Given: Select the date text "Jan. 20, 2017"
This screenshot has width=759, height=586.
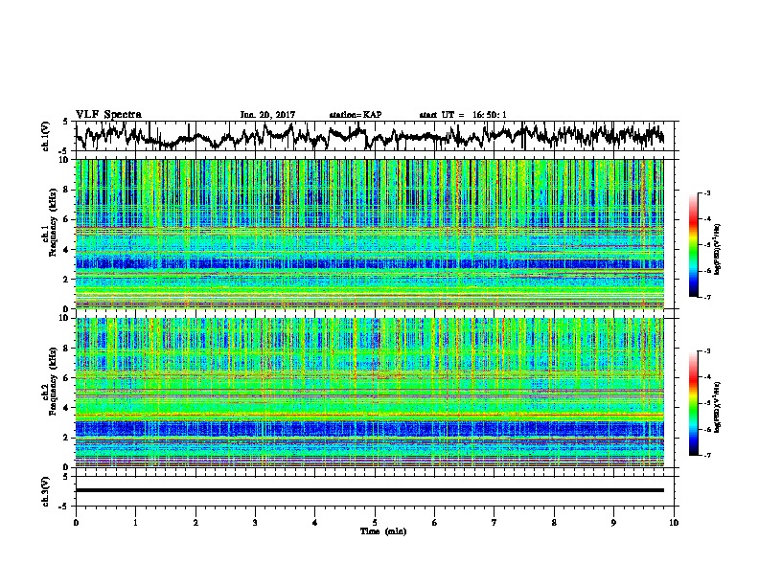Looking at the screenshot, I should tap(267, 115).
